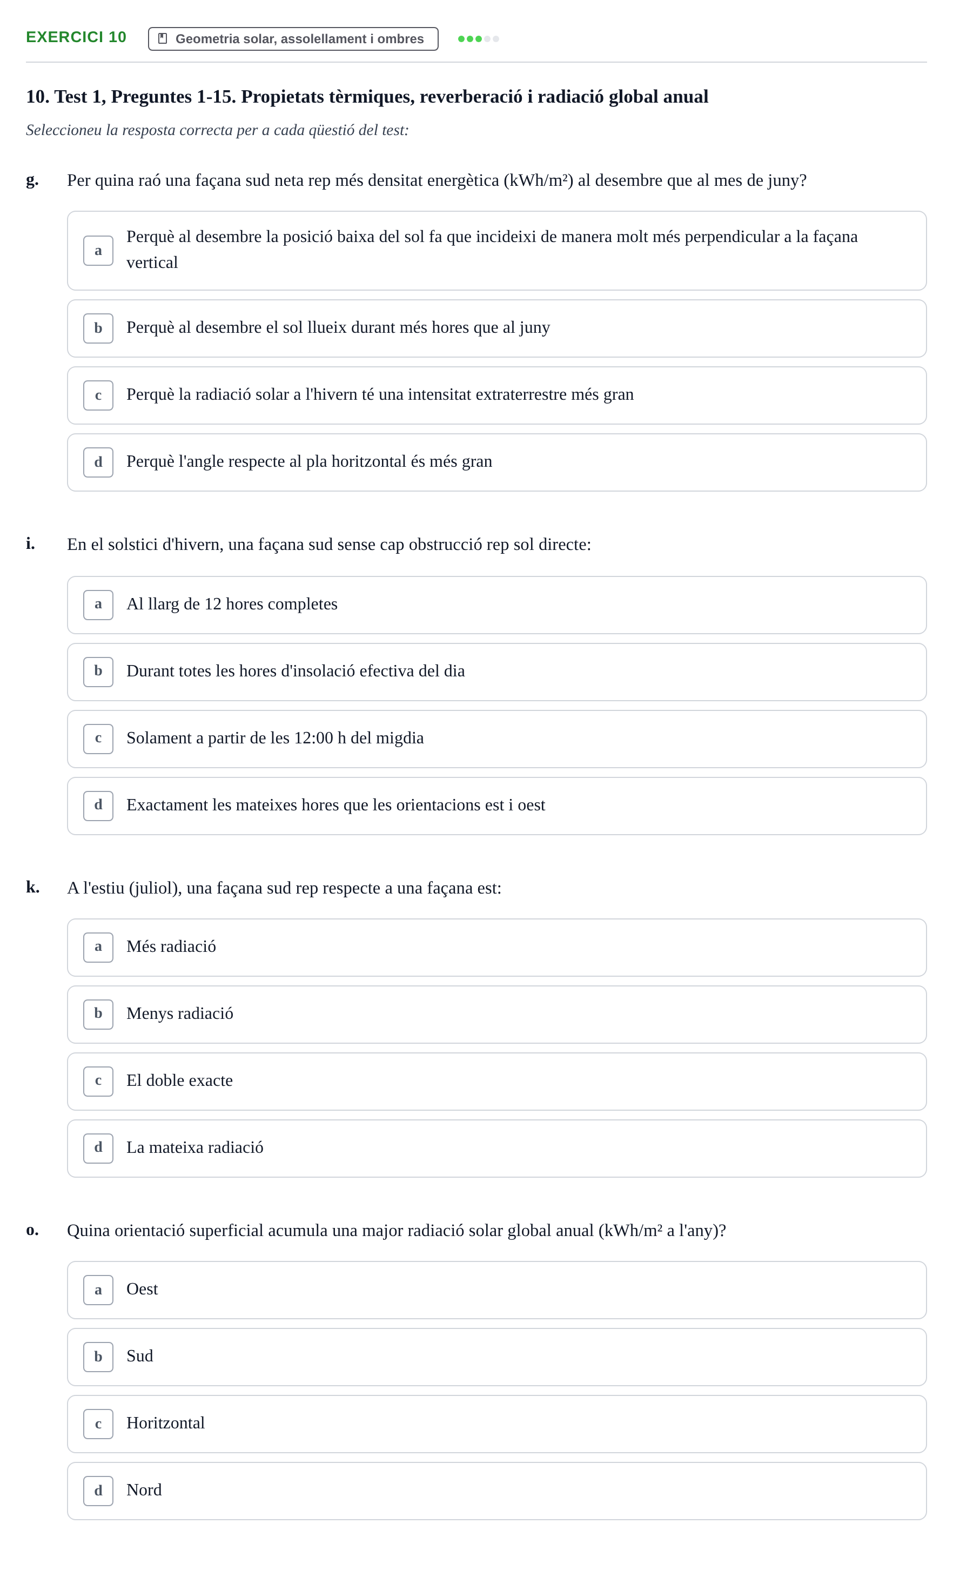Select letter badge 'a' for question o
This screenshot has height=1571, width=953.
pyautogui.click(x=98, y=1290)
